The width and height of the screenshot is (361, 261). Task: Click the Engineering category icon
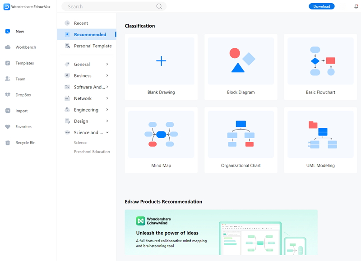[x=67, y=110]
